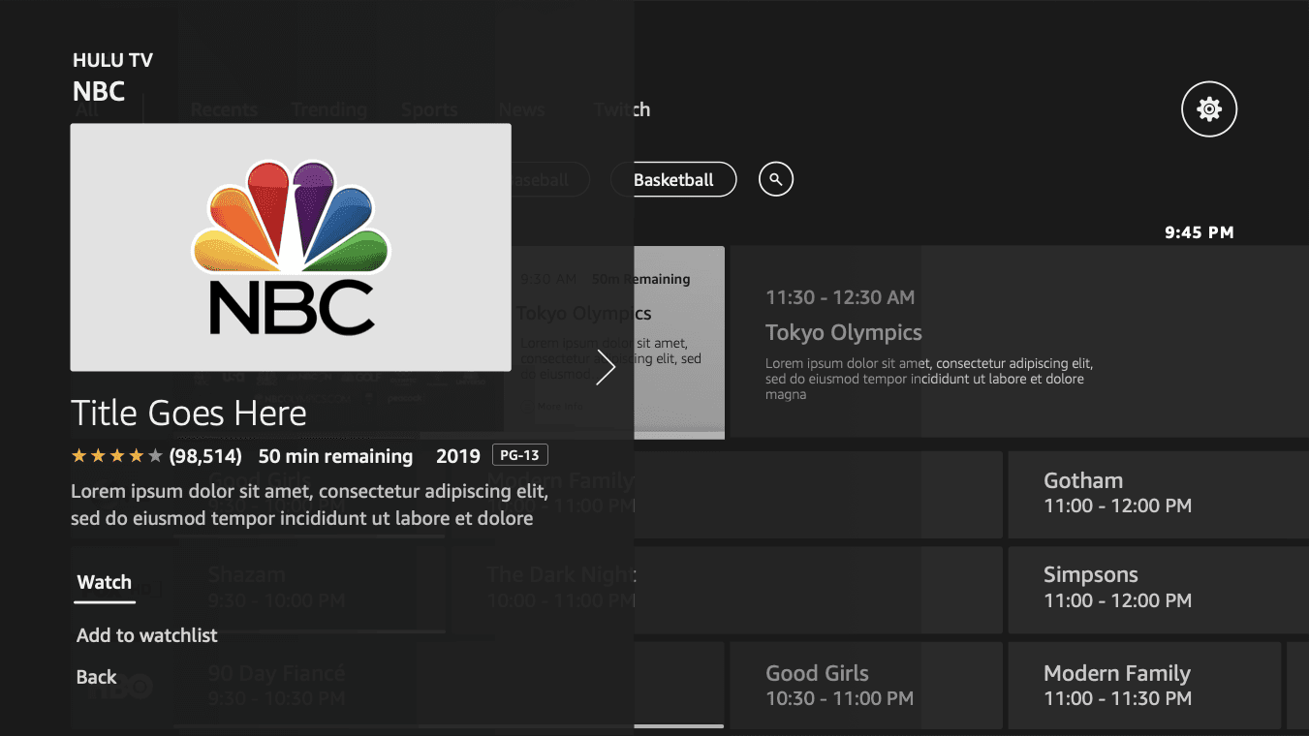Switch to the Sports tab

point(429,109)
